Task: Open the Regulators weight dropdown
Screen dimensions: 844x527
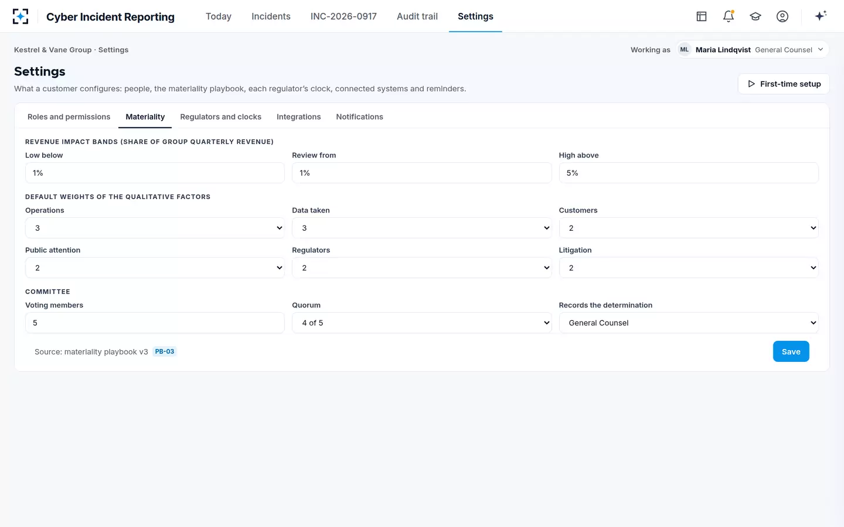Action: 422,268
